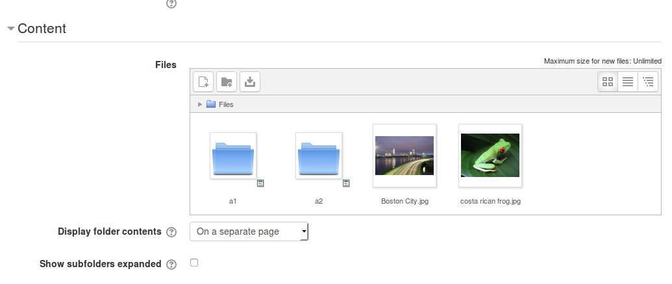Click the Create folder icon
Screen dimensions: 672x284
(x=227, y=82)
